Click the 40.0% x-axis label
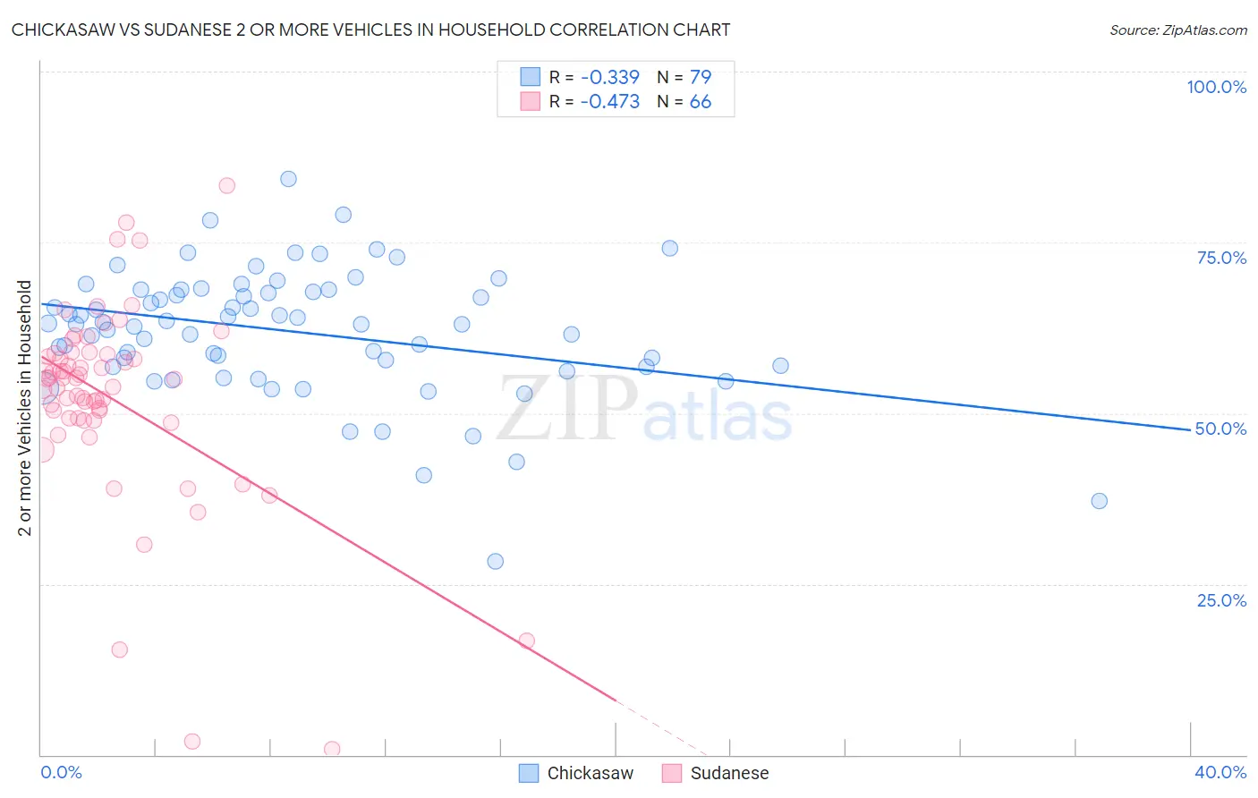The height and width of the screenshot is (798, 1258). [1220, 772]
